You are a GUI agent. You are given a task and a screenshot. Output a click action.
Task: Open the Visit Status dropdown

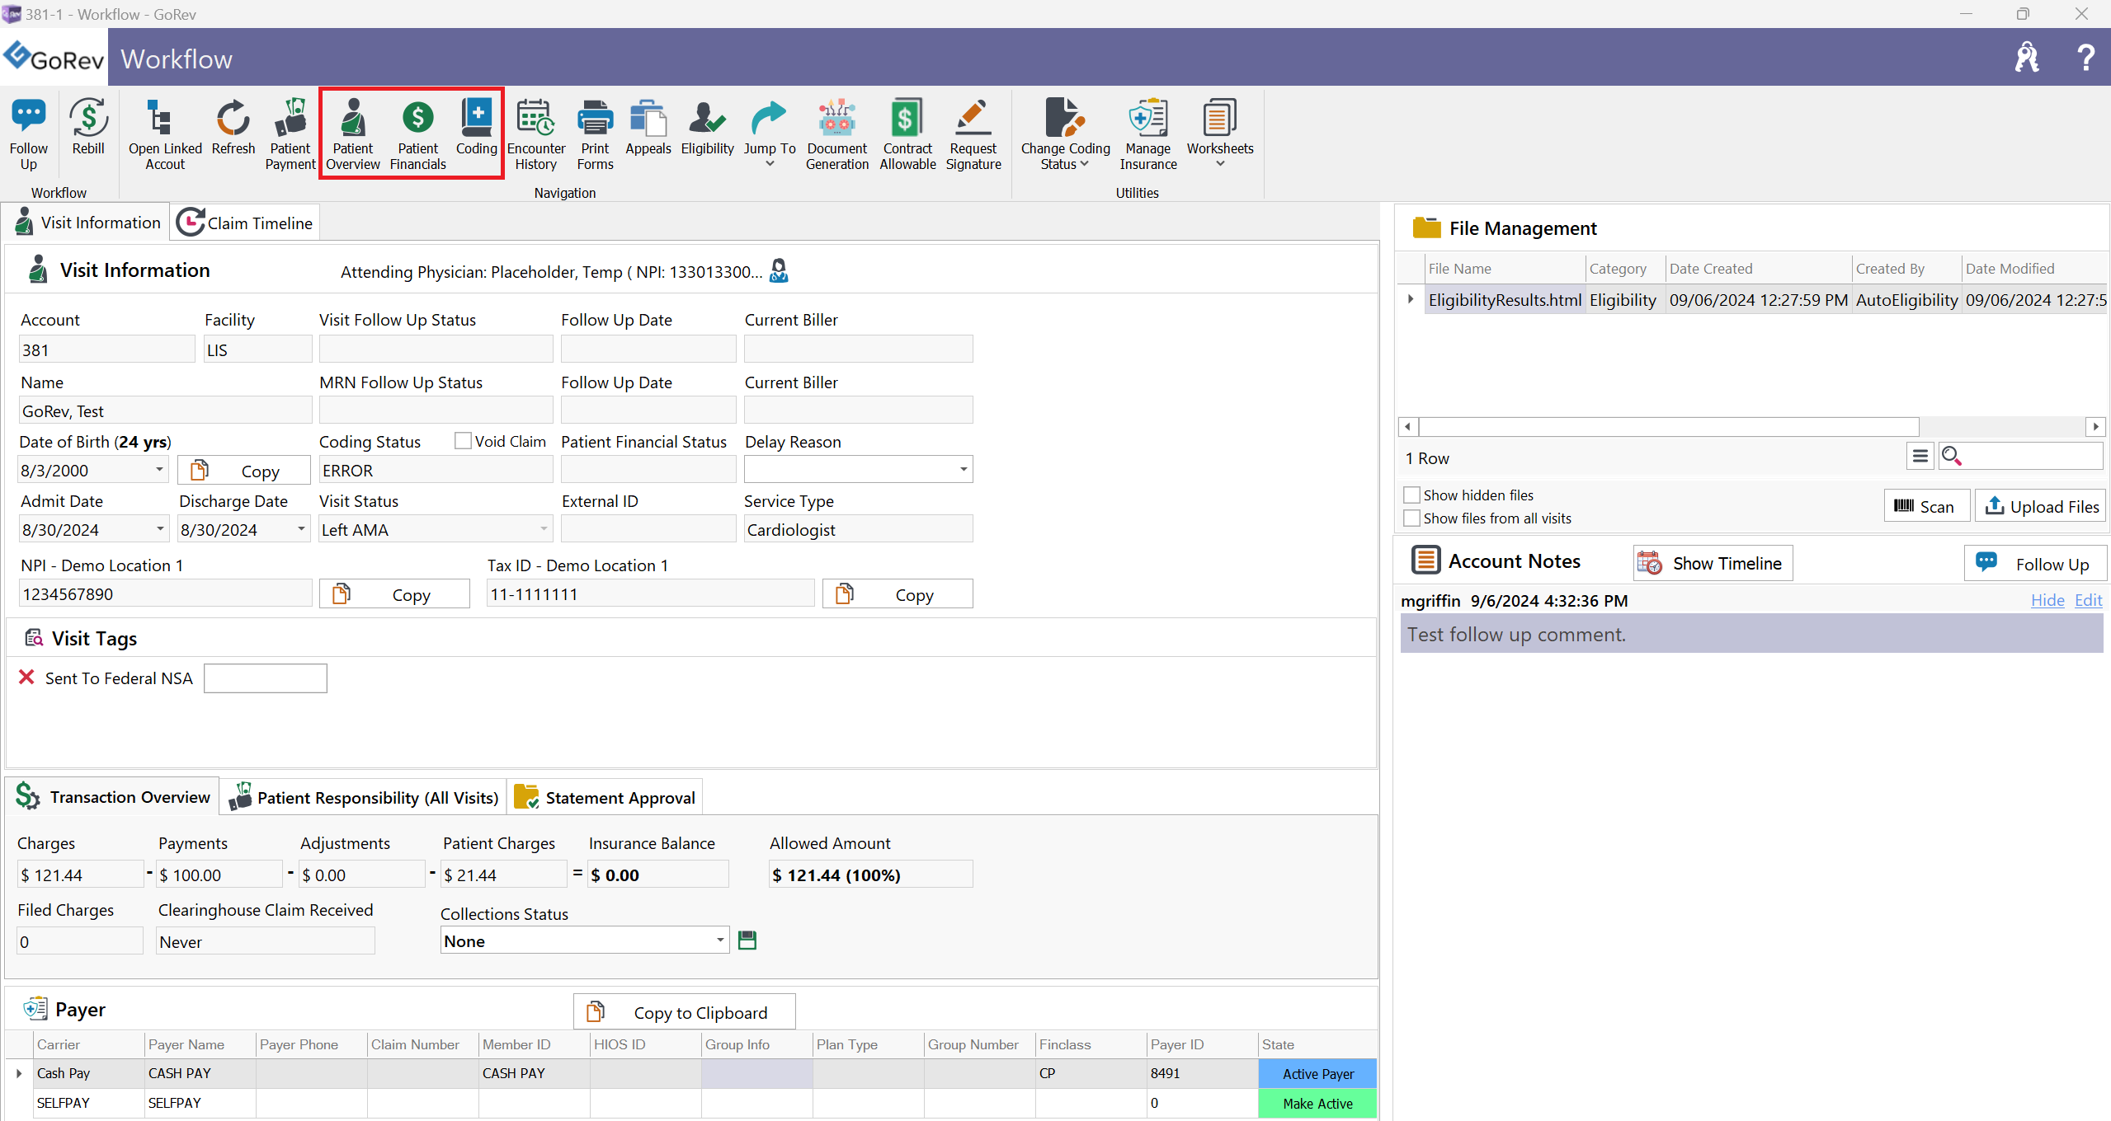coord(544,529)
